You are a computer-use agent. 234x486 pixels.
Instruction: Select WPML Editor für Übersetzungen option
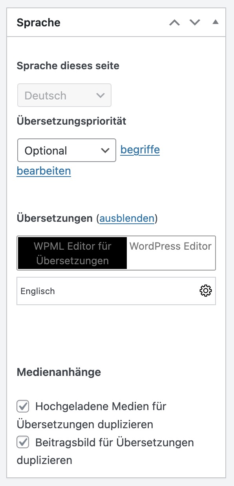(x=72, y=253)
